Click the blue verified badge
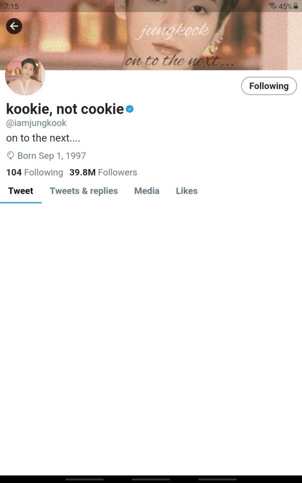Image resolution: width=302 pixels, height=483 pixels. coord(130,109)
